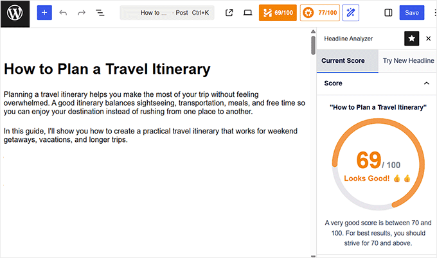Open the SEO score 77/100 button
Viewport: 437px width, 258px height.
pos(319,13)
